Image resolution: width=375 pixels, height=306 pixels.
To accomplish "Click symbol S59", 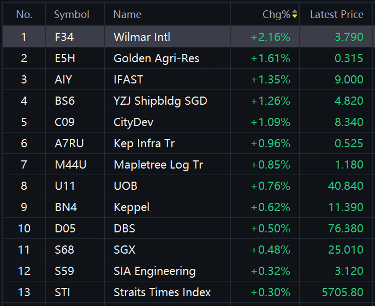I will coord(64,271).
